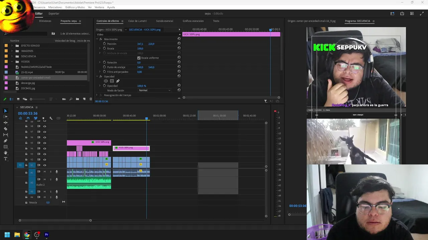428x240 pixels.
Task: Switch to the Color de Lumetri tab
Action: [137, 21]
